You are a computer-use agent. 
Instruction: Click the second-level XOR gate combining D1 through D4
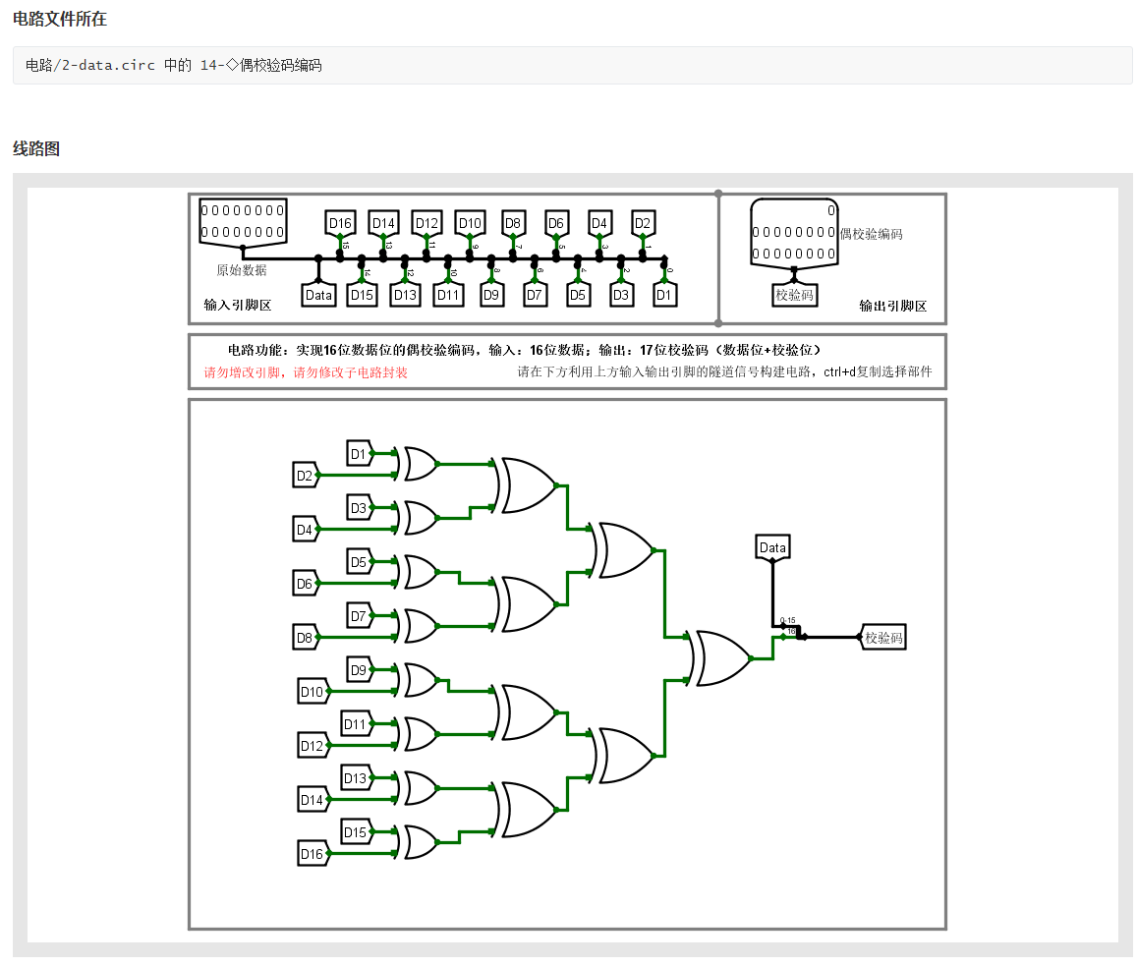(528, 485)
